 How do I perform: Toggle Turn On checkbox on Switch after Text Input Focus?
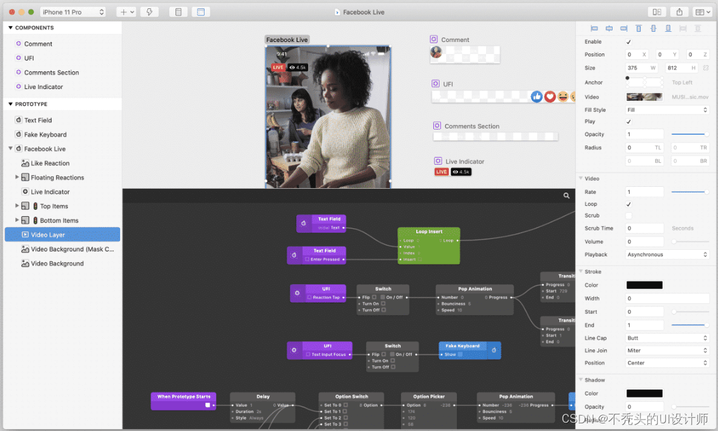pos(393,360)
